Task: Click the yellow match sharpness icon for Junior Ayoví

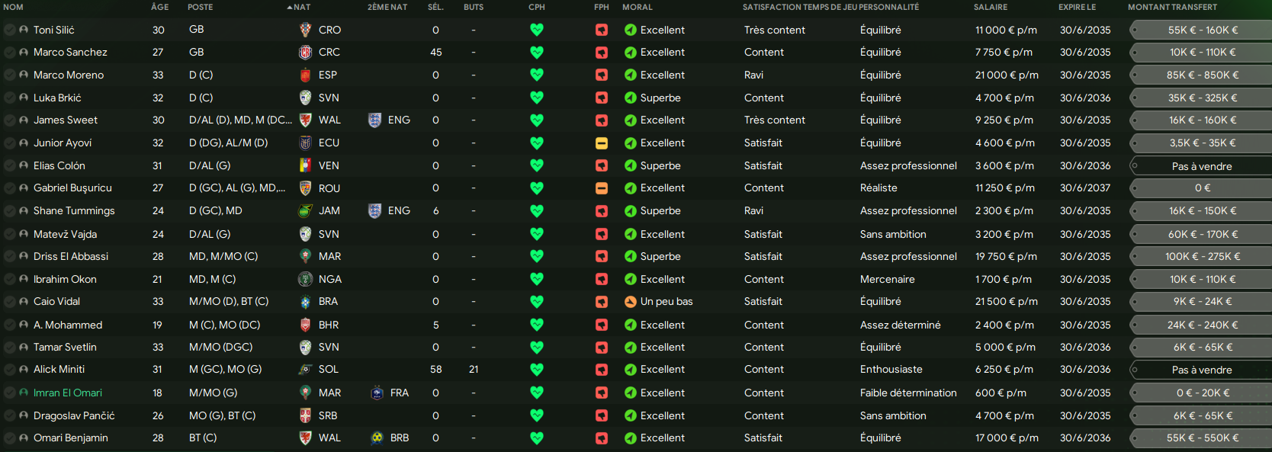Action: [x=602, y=143]
